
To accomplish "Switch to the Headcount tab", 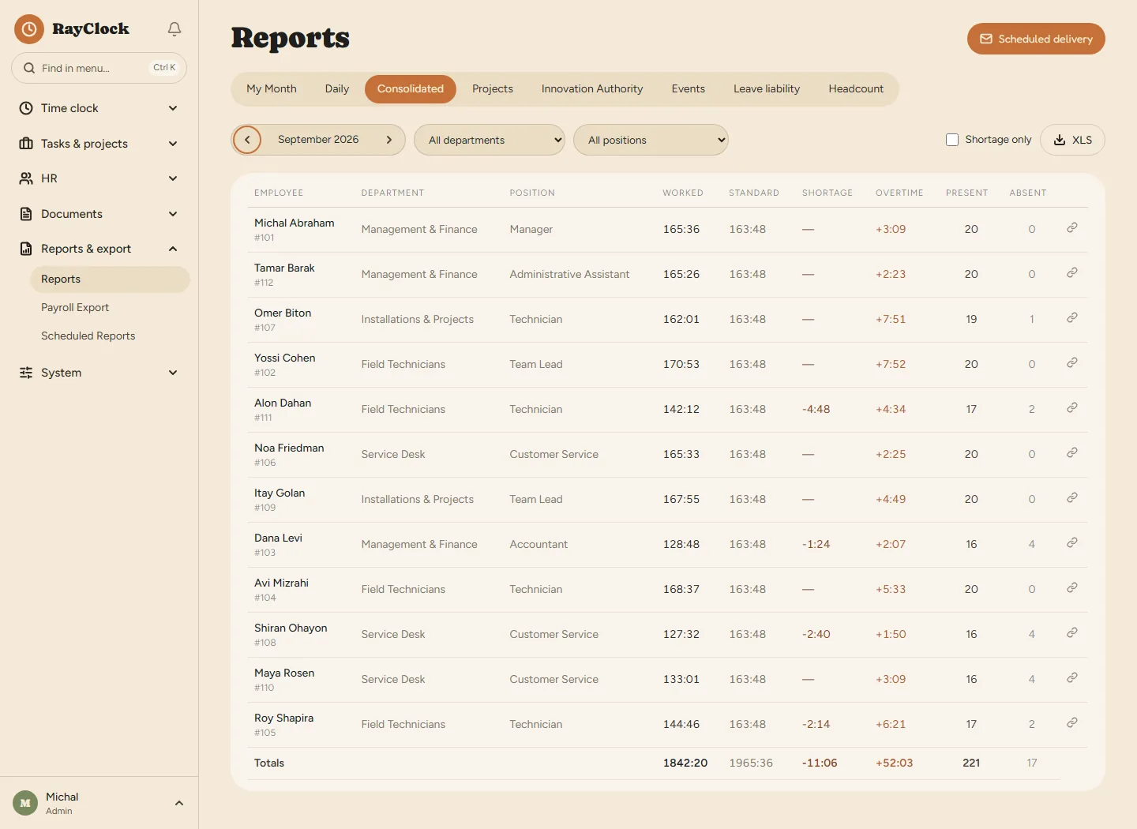I will coord(856,89).
